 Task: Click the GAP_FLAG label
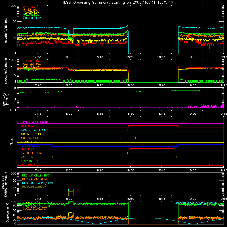coord(28,126)
